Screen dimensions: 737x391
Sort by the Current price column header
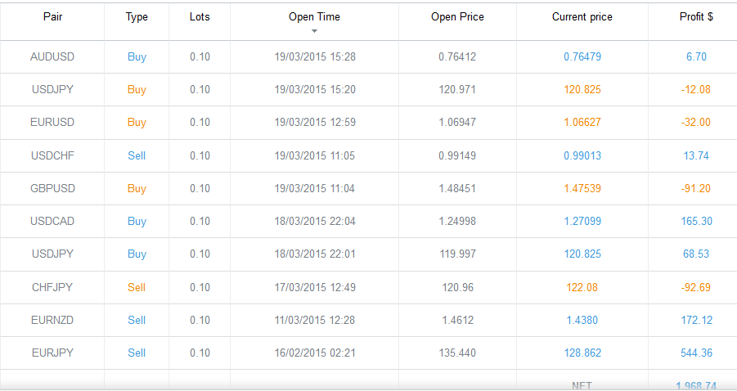coord(582,17)
